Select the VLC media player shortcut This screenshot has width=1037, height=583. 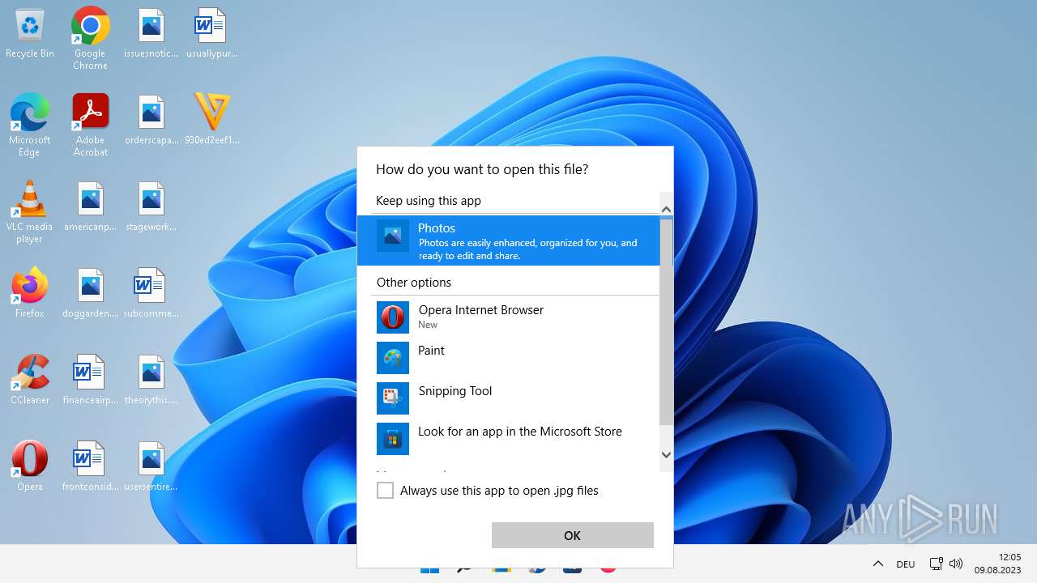[30, 211]
